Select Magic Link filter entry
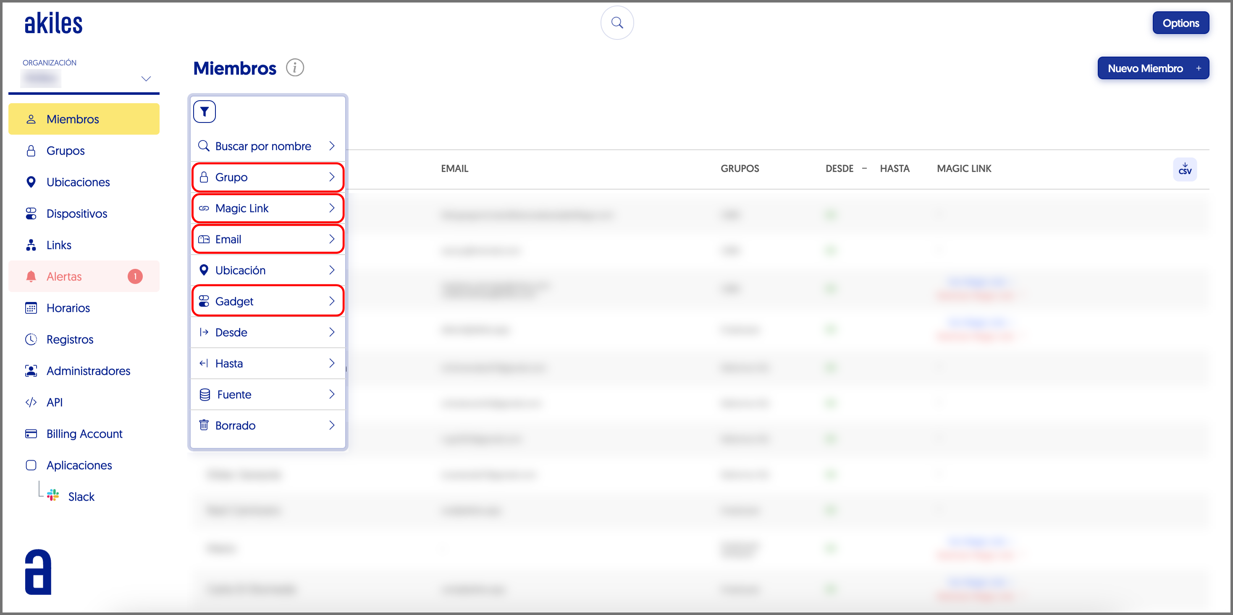Image resolution: width=1233 pixels, height=615 pixels. [x=268, y=208]
